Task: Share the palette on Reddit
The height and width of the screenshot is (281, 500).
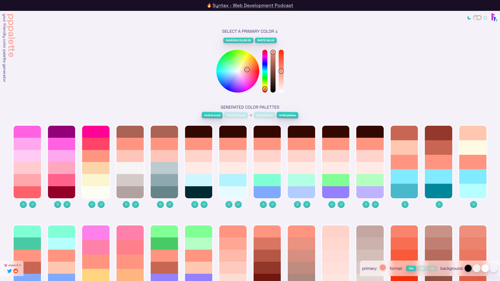Action: (16, 271)
